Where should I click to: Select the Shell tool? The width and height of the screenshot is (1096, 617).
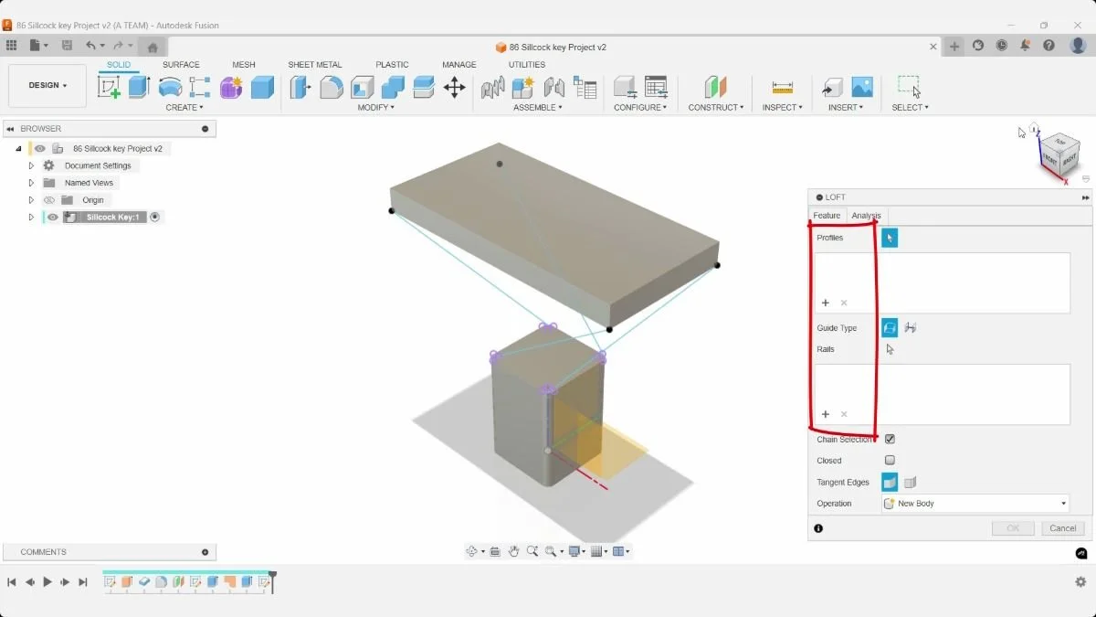[363, 87]
